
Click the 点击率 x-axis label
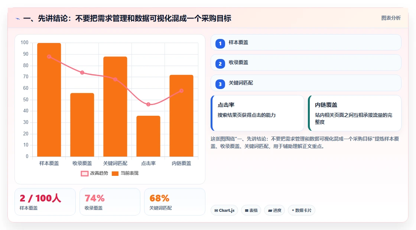(148, 164)
